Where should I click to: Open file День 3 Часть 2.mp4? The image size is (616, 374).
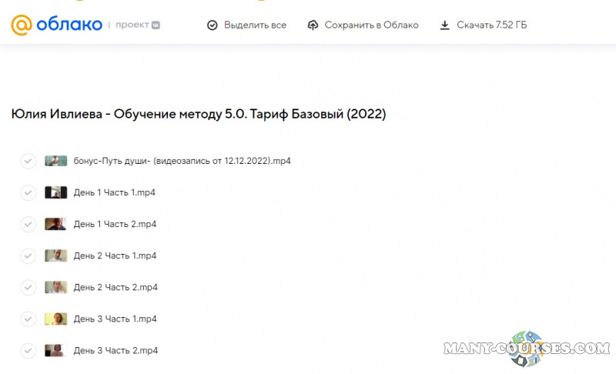point(115,350)
